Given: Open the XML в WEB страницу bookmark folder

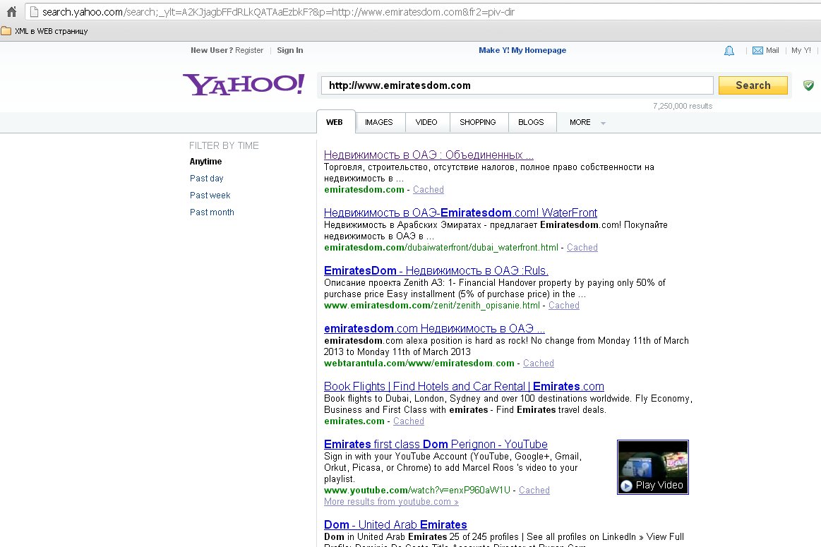Looking at the screenshot, I should (x=44, y=31).
